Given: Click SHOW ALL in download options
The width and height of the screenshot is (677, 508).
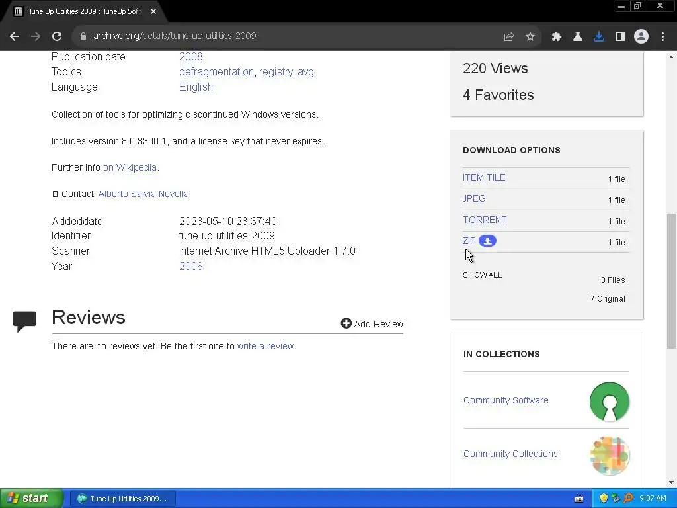Looking at the screenshot, I should point(483,275).
